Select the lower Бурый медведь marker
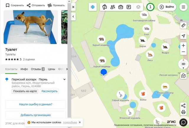This screenshot has height=128, width=189. click(x=102, y=60)
